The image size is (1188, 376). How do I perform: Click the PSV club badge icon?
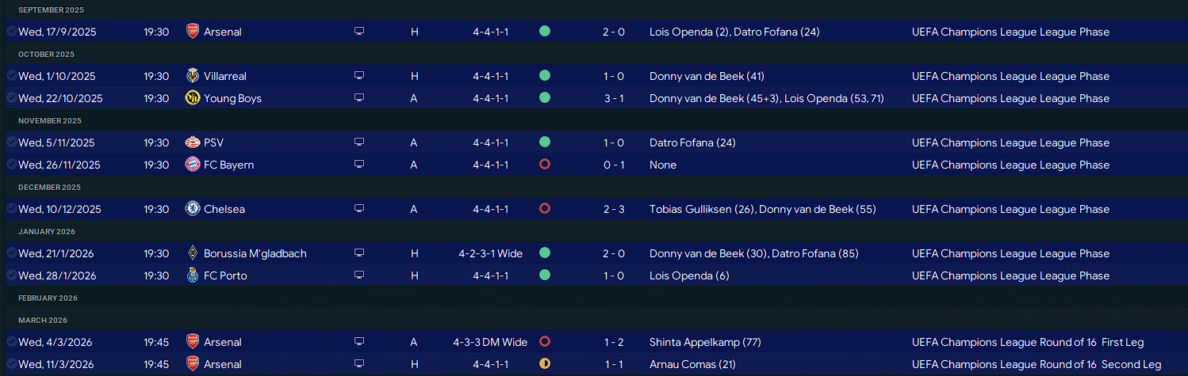tap(192, 142)
